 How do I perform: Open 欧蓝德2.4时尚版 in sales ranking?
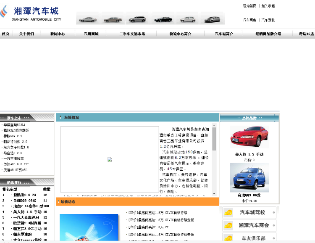coord(27,223)
